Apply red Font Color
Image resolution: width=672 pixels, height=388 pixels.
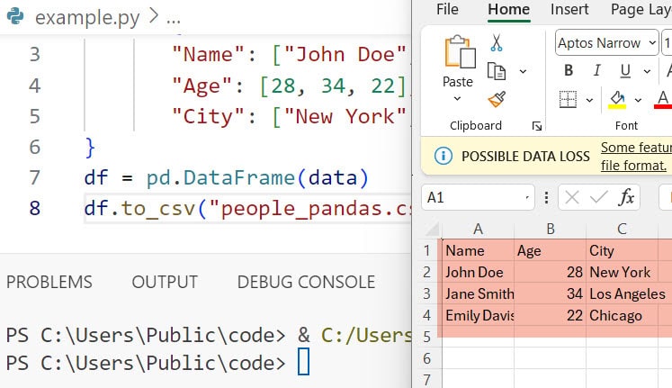tap(663, 99)
